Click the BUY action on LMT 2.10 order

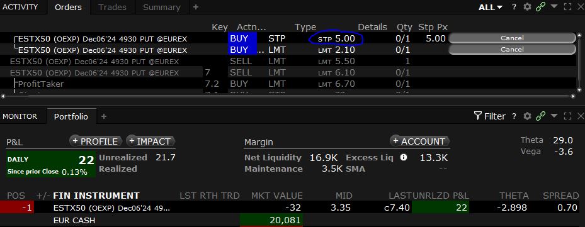click(242, 50)
